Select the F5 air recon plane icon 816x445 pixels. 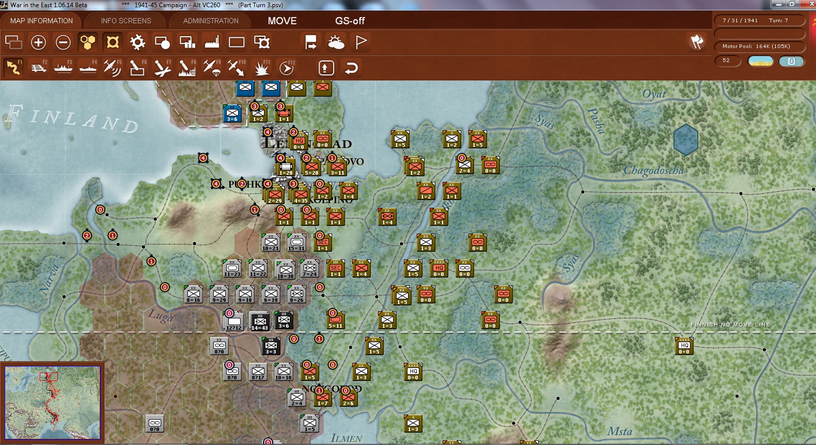tap(113, 68)
